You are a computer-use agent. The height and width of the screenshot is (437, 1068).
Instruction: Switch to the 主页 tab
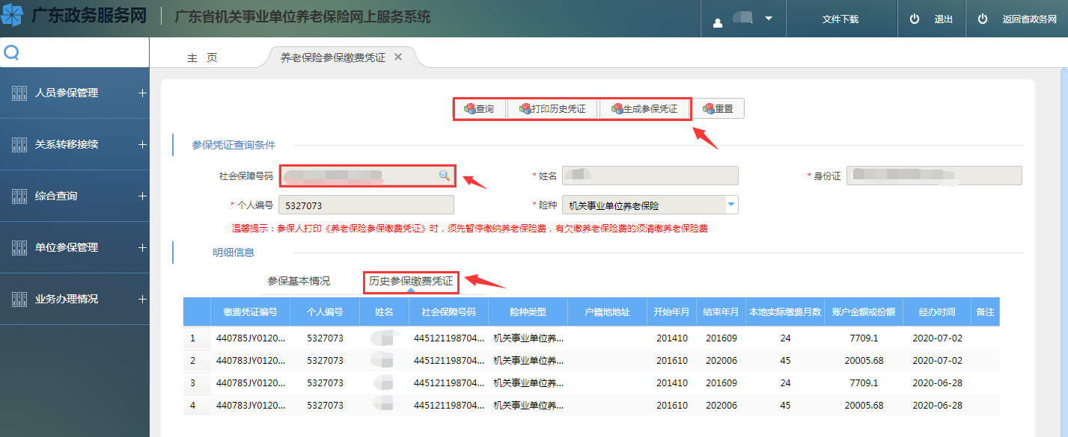pyautogui.click(x=202, y=58)
